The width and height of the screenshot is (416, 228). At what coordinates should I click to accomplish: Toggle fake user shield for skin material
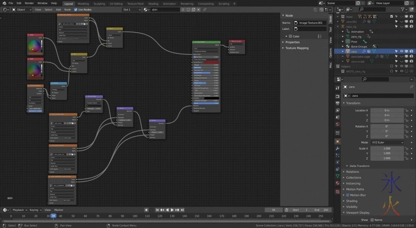point(188,9)
